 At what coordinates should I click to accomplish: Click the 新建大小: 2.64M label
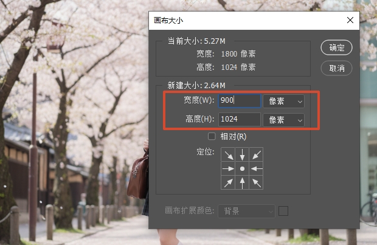pos(196,85)
